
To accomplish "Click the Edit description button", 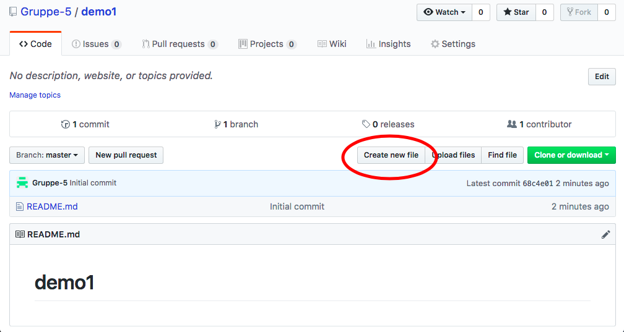I will pyautogui.click(x=602, y=77).
